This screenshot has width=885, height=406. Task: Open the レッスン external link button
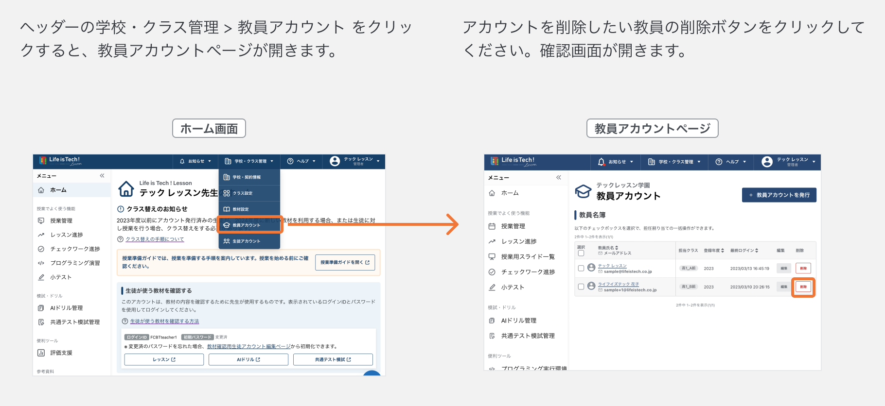pyautogui.click(x=164, y=359)
